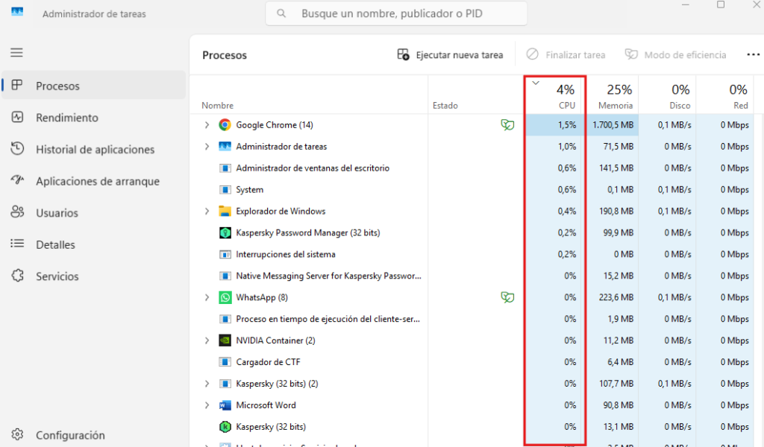Viewport: 764px width, 447px height.
Task: Expand the Google Chrome (14) process group
Action: pos(207,124)
